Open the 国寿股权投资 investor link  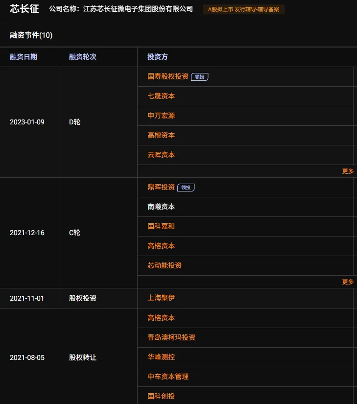coord(168,76)
